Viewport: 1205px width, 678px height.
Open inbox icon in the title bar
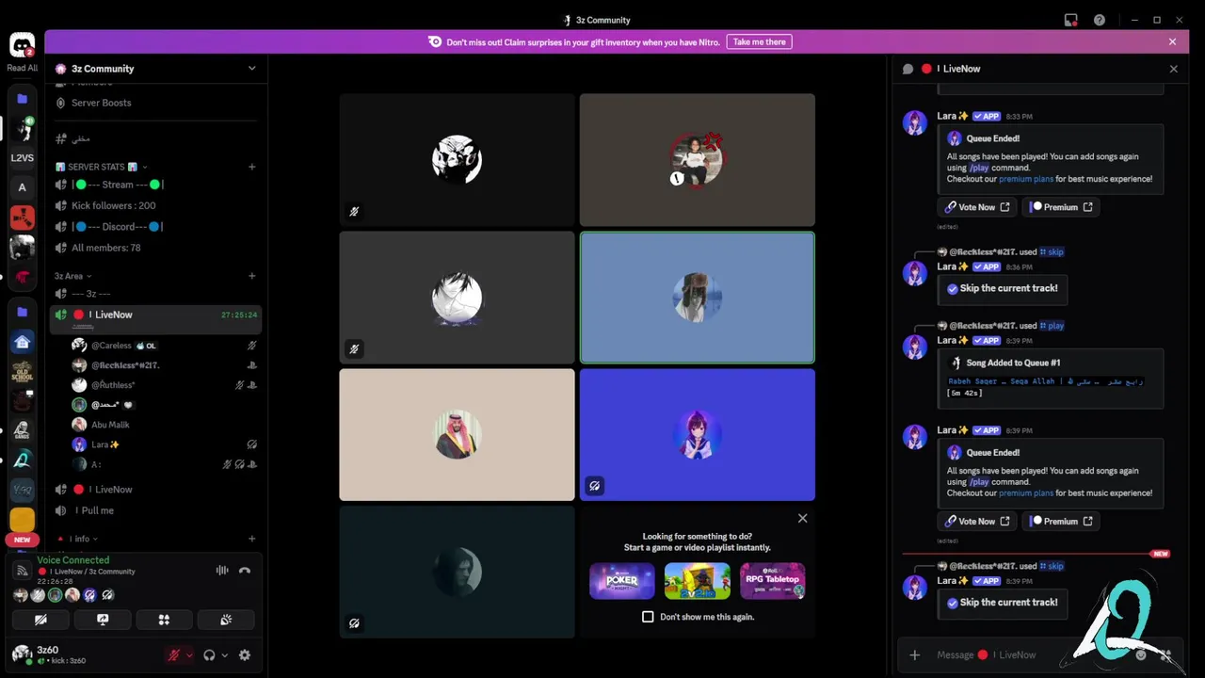1070,20
